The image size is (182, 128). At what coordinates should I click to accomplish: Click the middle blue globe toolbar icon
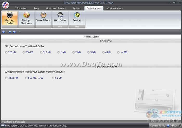(x=10, y=32)
